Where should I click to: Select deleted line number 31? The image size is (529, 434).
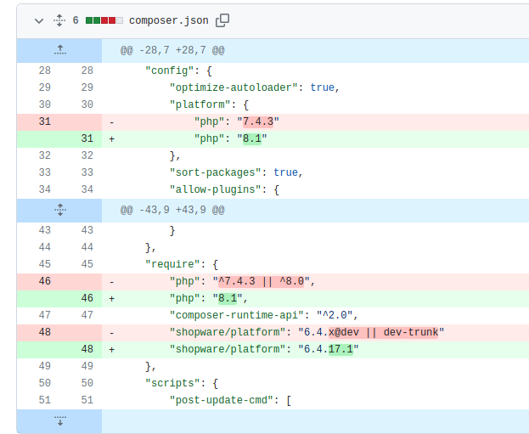pyautogui.click(x=44, y=121)
